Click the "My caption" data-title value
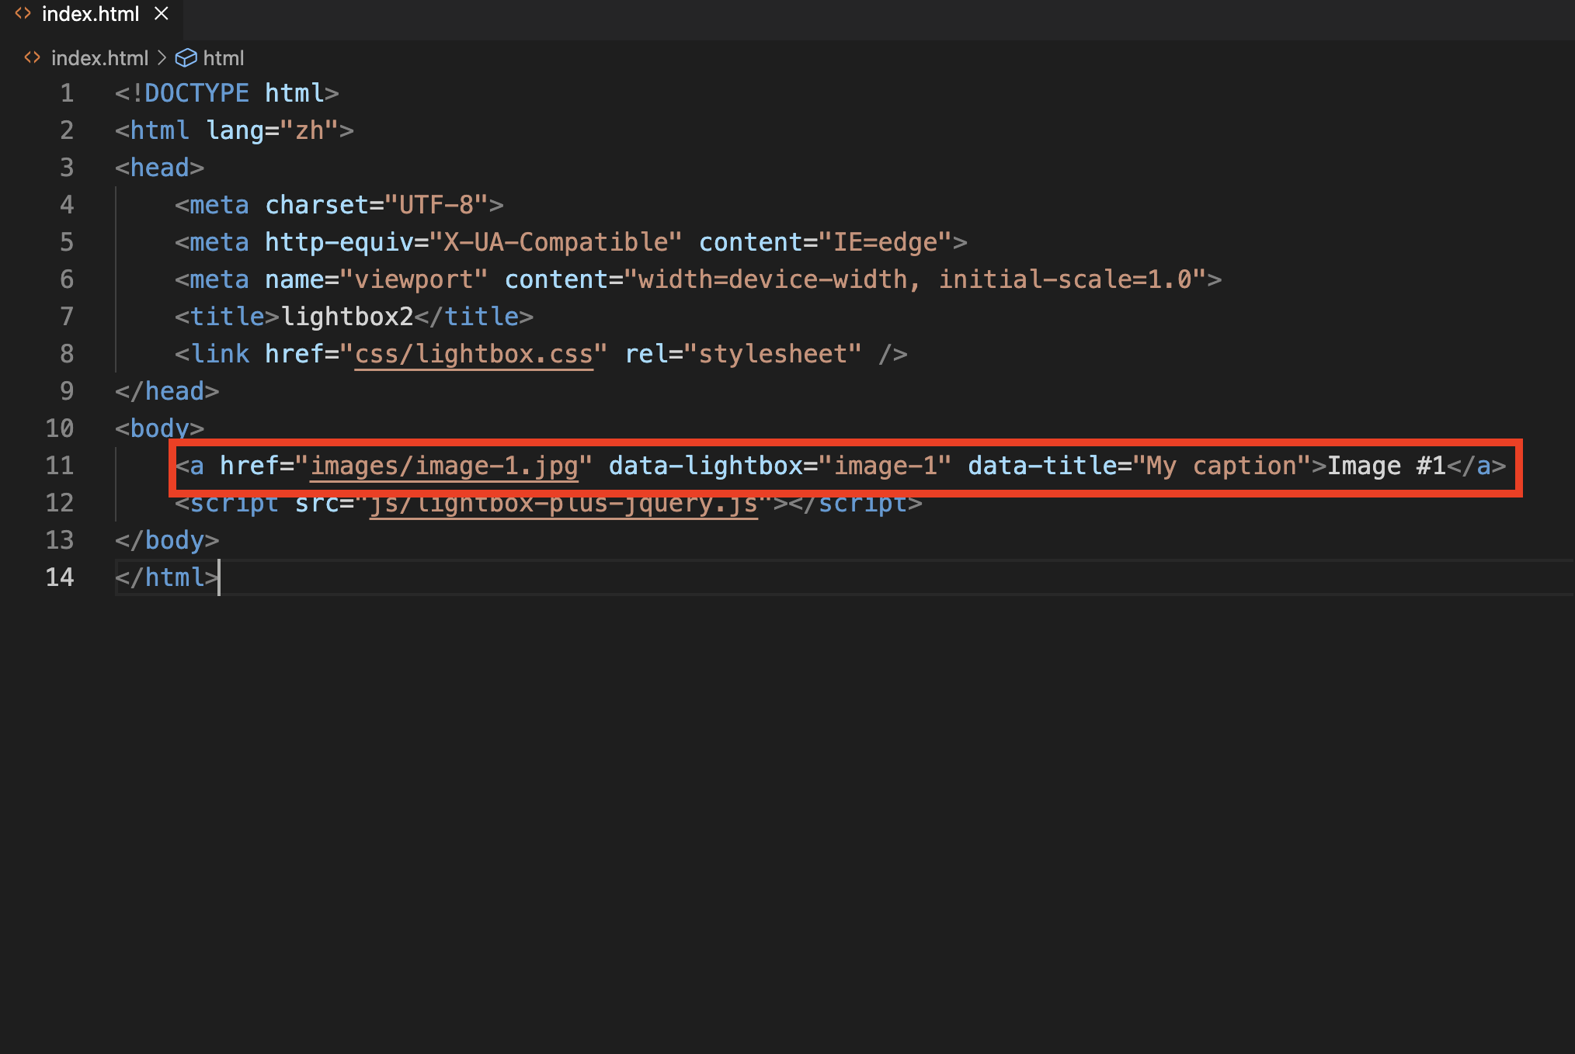This screenshot has height=1054, width=1575. point(1222,466)
